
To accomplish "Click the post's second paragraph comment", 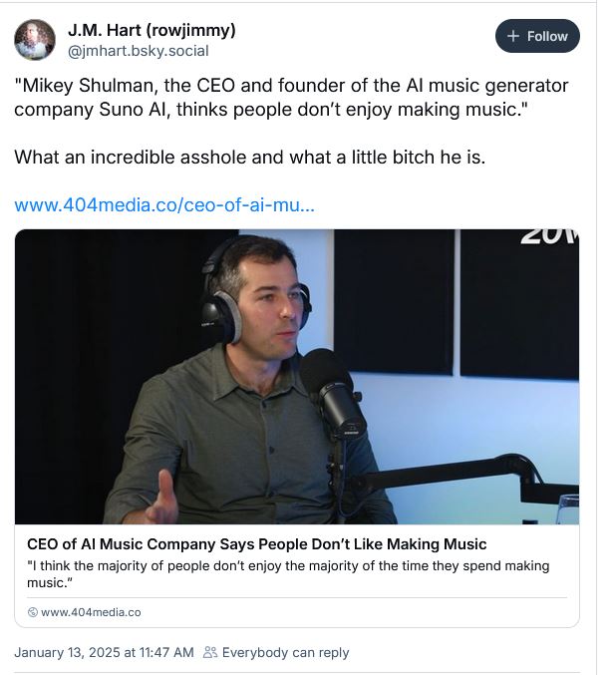I will tap(249, 158).
